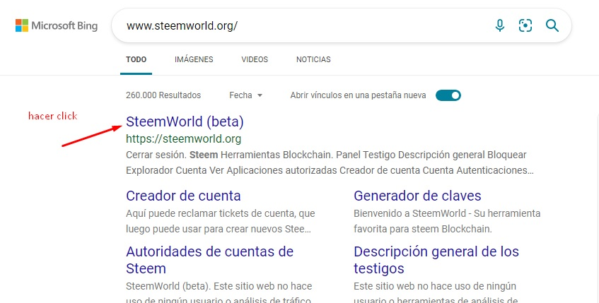Open visual search camera icon
Image resolution: width=599 pixels, height=303 pixels.
click(x=525, y=25)
